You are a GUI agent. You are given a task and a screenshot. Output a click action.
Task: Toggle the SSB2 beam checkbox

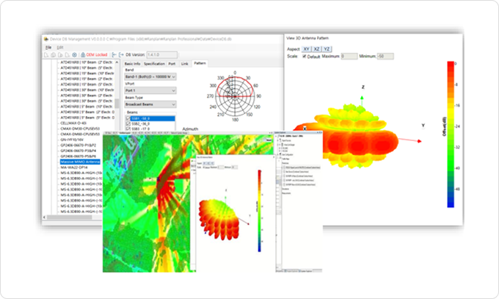(x=126, y=123)
